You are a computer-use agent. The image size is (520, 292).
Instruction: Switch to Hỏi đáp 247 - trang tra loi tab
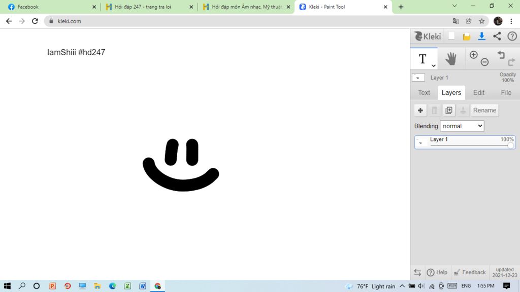click(149, 7)
